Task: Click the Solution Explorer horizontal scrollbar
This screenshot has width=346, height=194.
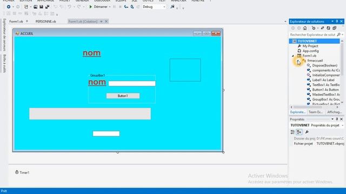Action: click(308, 107)
